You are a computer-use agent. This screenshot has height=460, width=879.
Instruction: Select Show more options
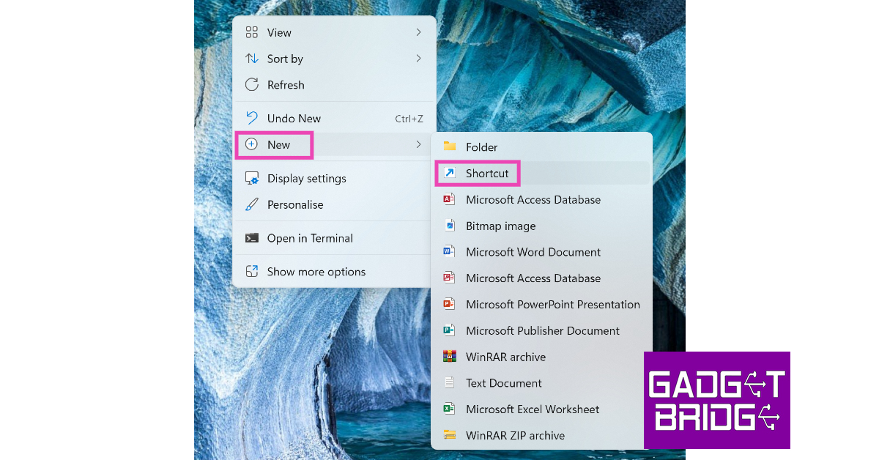[334, 272]
